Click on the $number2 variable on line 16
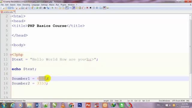 point(21,83)
